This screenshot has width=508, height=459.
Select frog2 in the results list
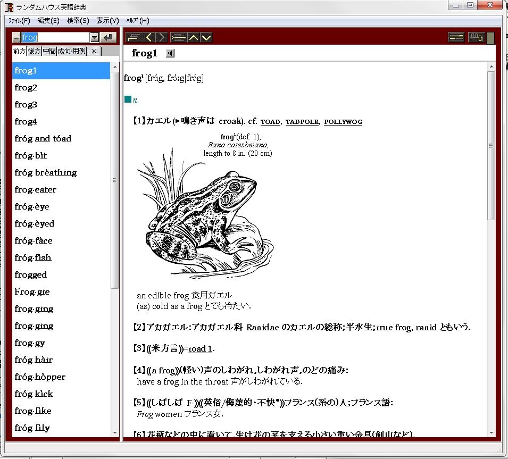61,88
